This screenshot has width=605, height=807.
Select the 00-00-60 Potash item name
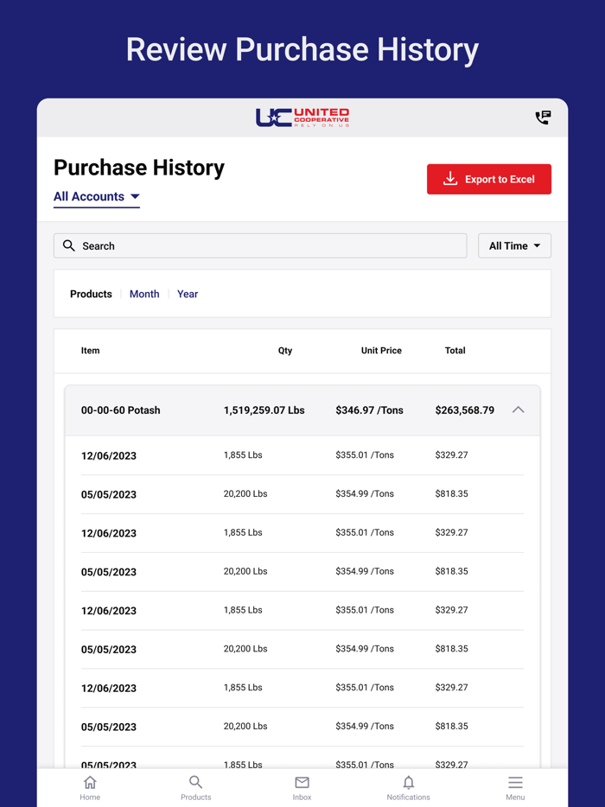pos(120,410)
